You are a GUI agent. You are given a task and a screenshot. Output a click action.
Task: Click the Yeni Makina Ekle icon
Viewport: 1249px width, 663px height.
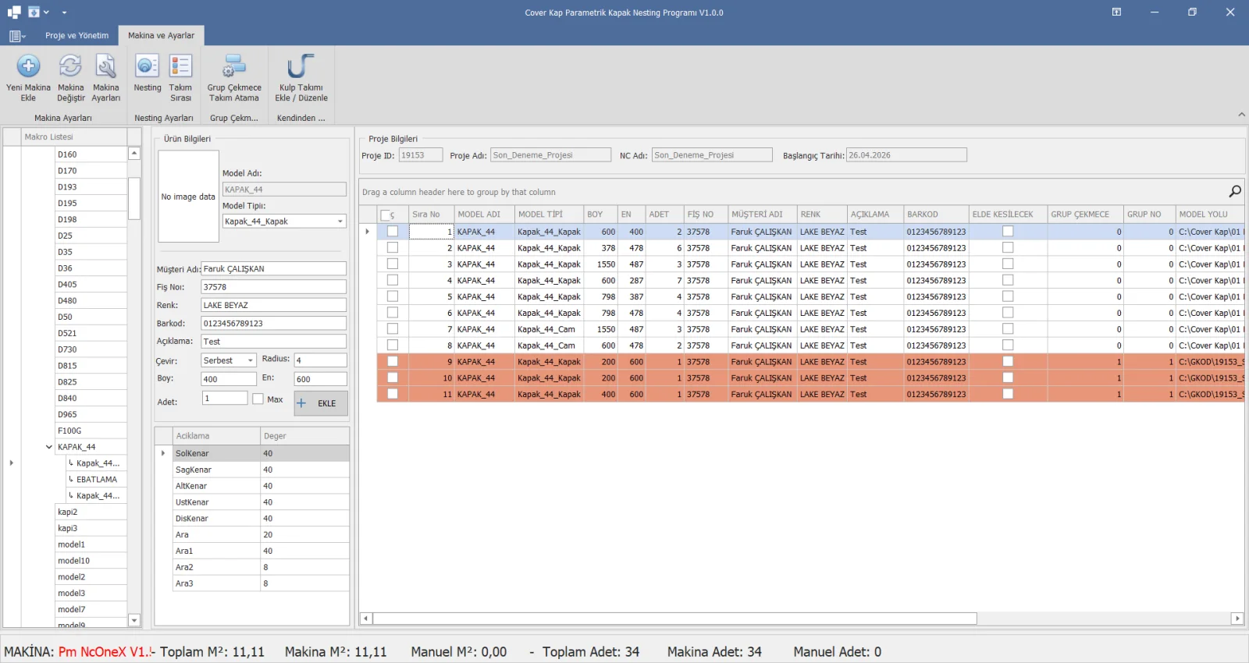[x=28, y=67]
